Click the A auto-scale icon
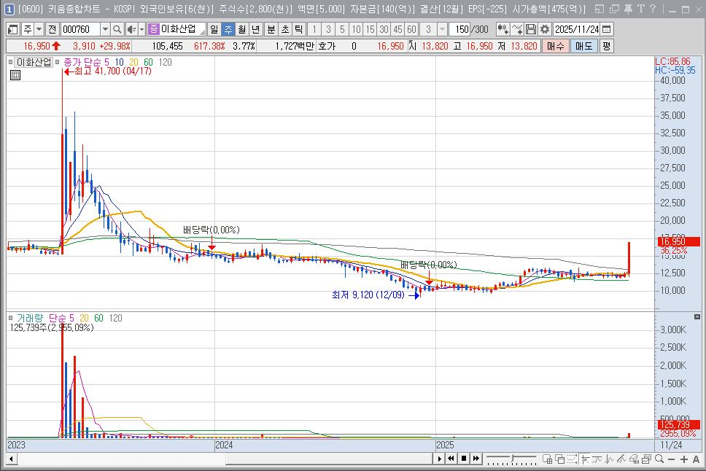Viewport: 706px width, 471px height. coord(696,459)
